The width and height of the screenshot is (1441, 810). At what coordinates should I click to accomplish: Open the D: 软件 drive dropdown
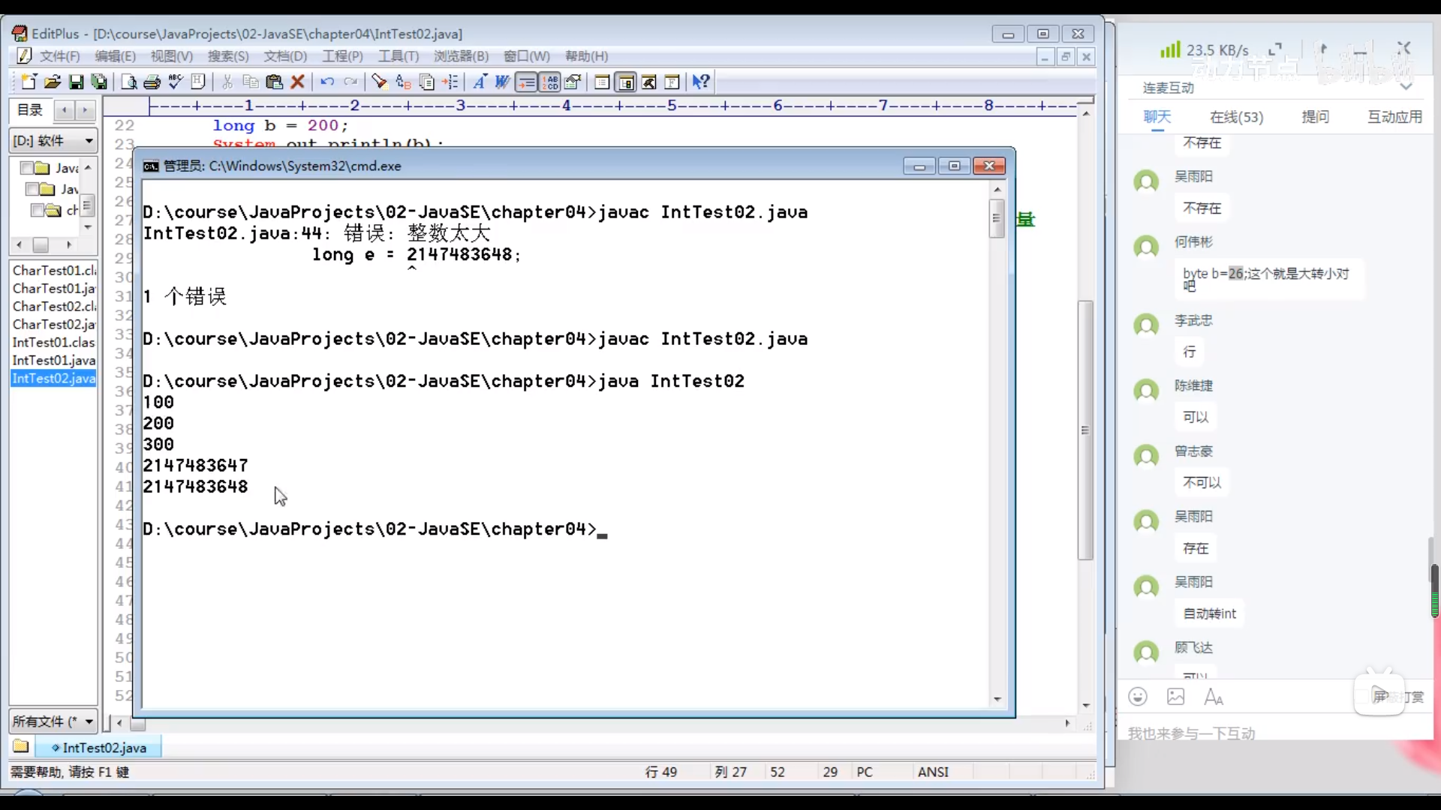89,141
